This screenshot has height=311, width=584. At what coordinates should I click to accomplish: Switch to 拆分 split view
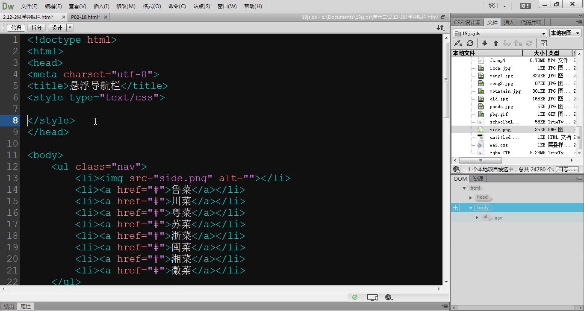click(37, 28)
